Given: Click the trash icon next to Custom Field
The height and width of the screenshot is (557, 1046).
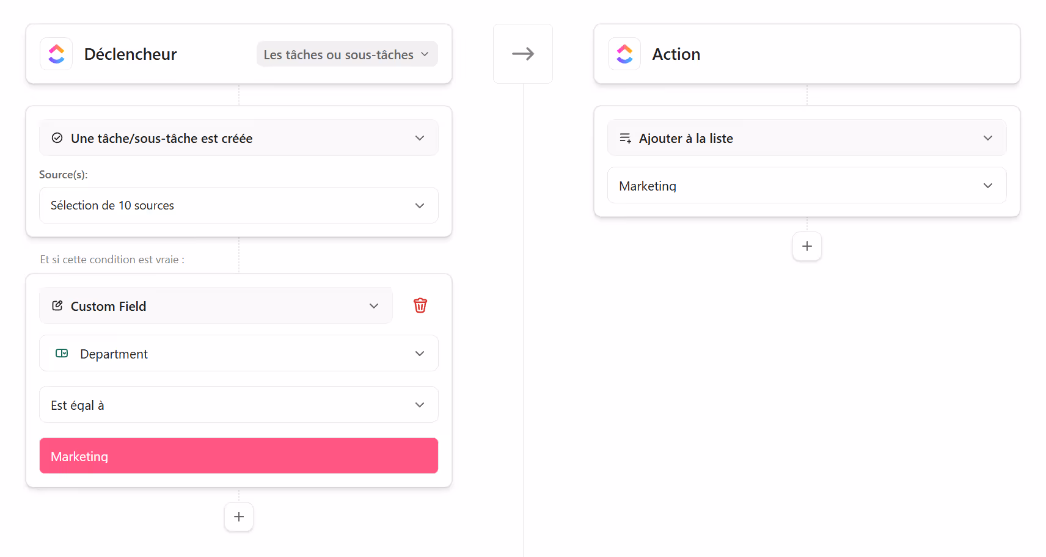Looking at the screenshot, I should coord(420,305).
